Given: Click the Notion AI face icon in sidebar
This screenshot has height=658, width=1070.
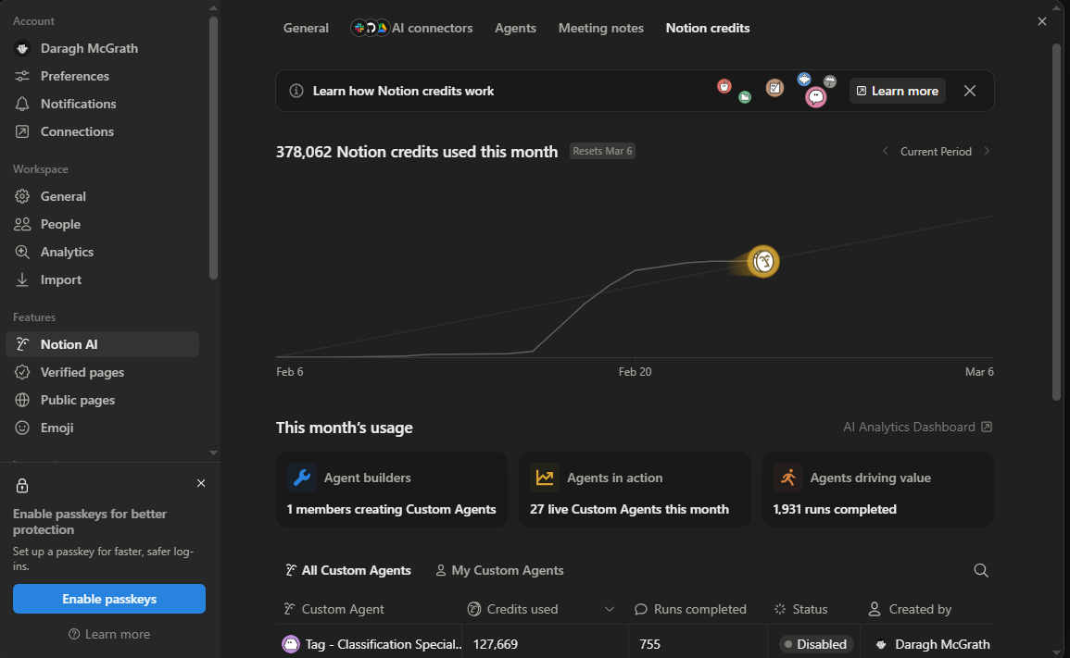Looking at the screenshot, I should pos(22,344).
